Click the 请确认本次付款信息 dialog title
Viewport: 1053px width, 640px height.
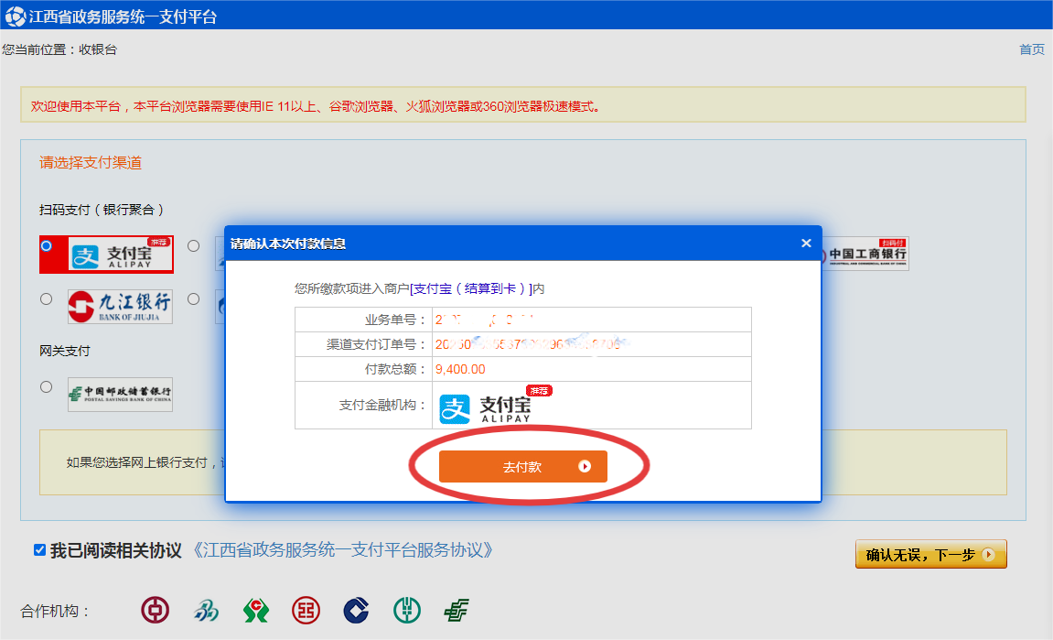click(288, 244)
